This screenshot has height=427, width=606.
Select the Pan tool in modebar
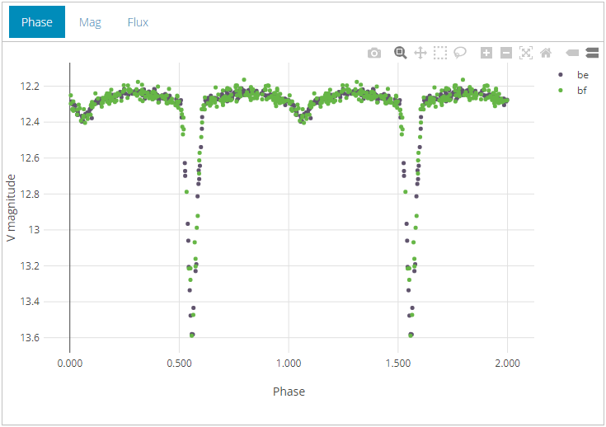point(420,53)
